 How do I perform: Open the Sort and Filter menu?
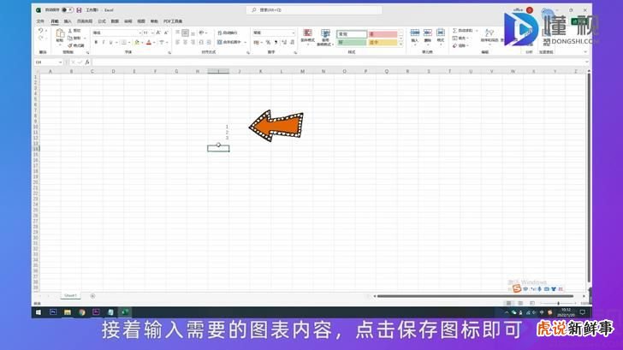coord(489,35)
